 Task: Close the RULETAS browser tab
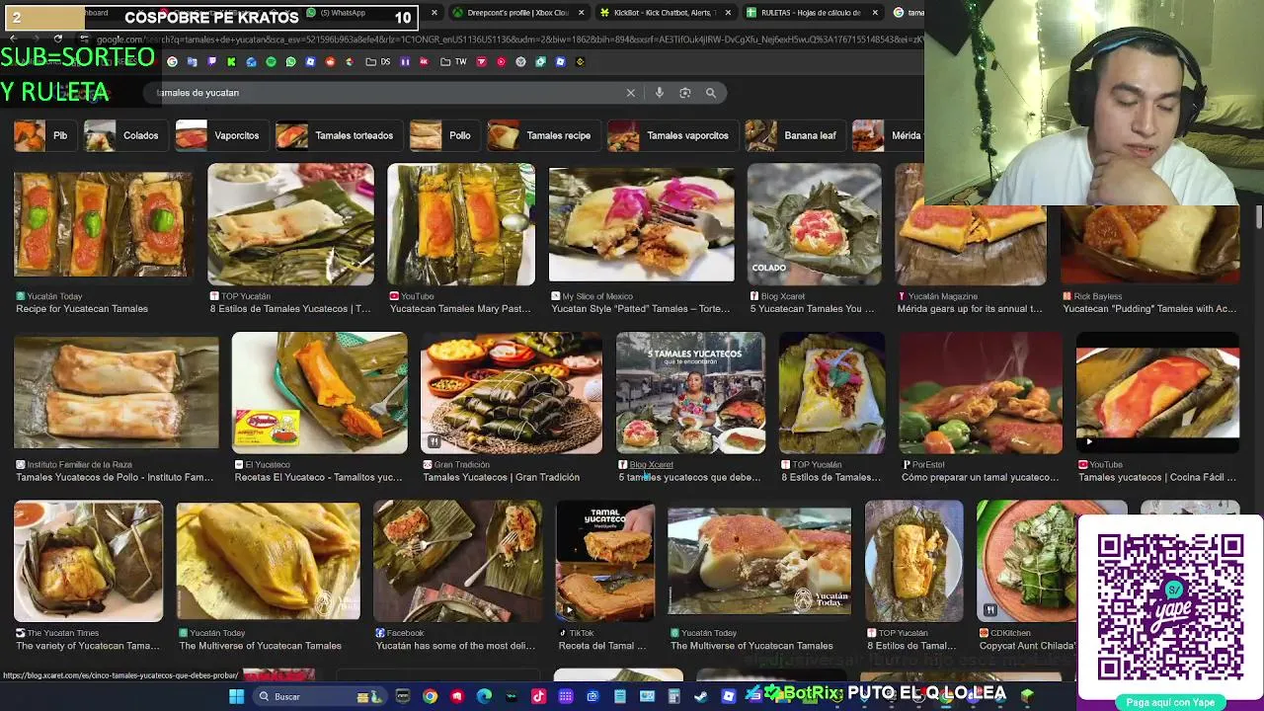coord(874,13)
